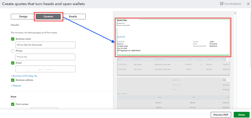
Task: Click the Form section heading
Action: [13, 97]
